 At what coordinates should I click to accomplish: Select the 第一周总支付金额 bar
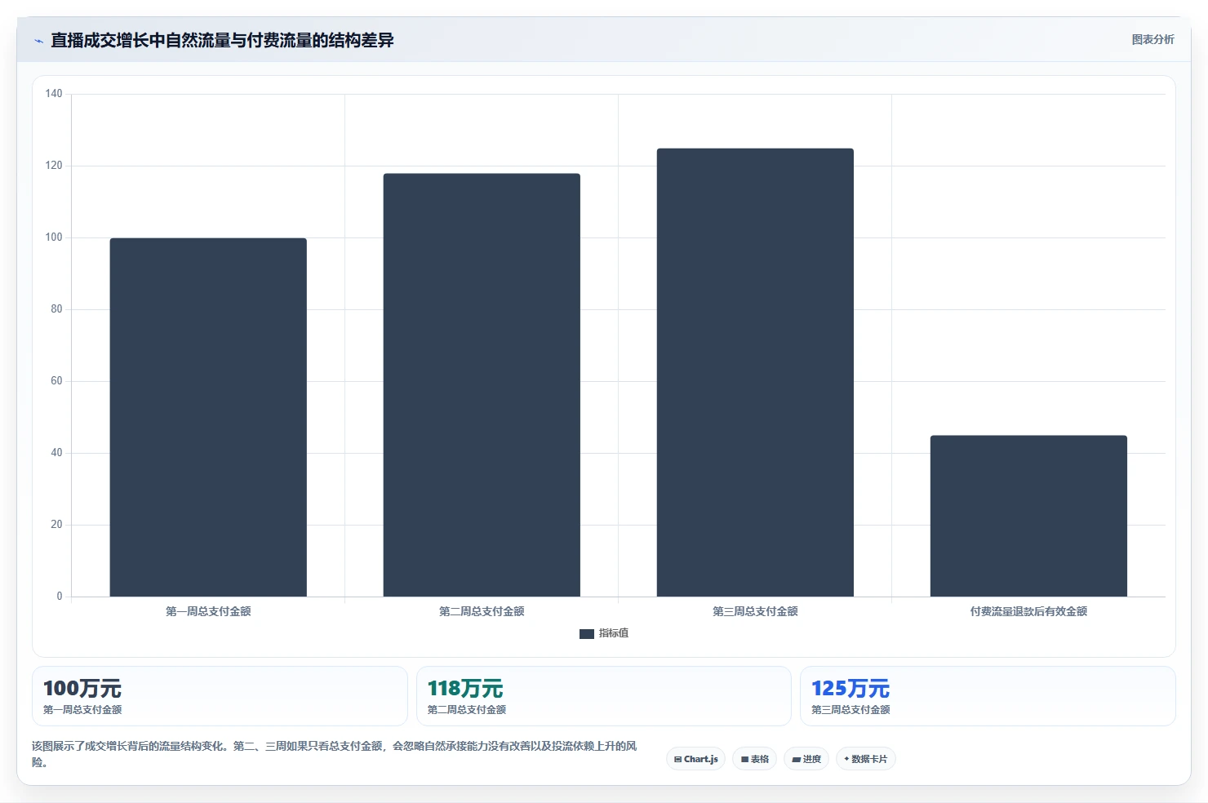pos(208,417)
